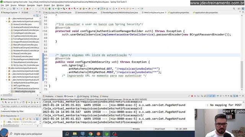Screen dimensions: 245x137
Task: Open File Explorer from the Windows taskbar
Action: tap(75, 134)
